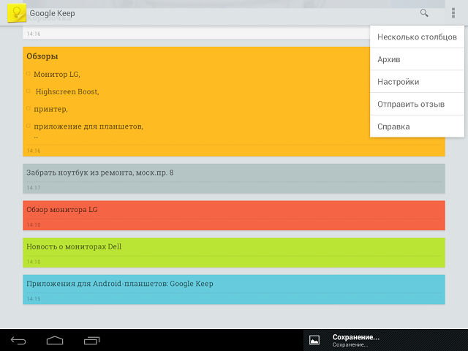Tap the Google Keep lightbulb logo
The height and width of the screenshot is (351, 468).
click(17, 13)
